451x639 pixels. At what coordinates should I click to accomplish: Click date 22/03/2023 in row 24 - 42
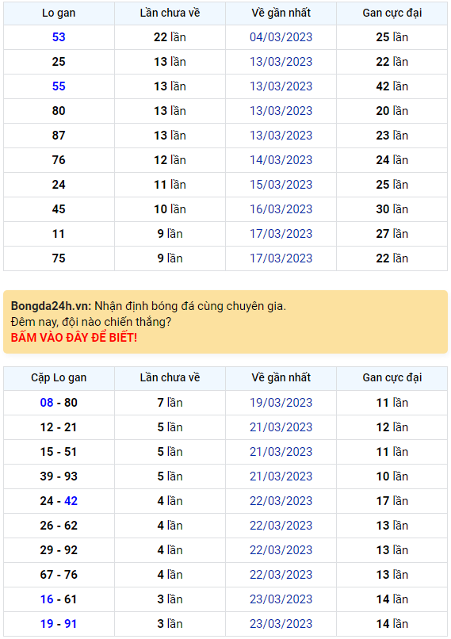[x=281, y=501]
